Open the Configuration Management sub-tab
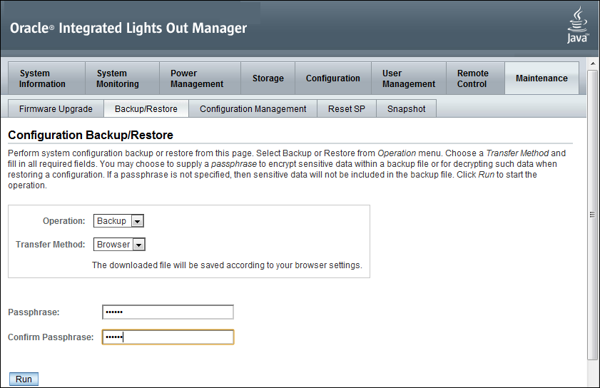This screenshot has width=600, height=388. click(253, 109)
